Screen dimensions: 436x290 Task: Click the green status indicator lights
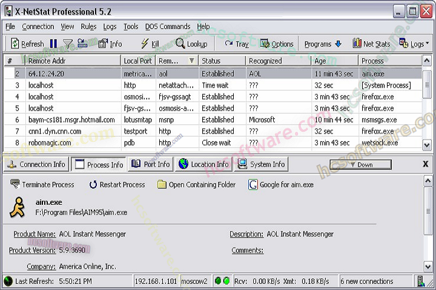[222, 281]
